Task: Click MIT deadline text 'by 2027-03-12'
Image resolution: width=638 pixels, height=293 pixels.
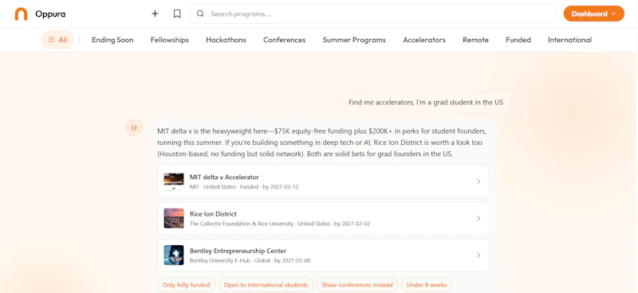Action: point(281,187)
